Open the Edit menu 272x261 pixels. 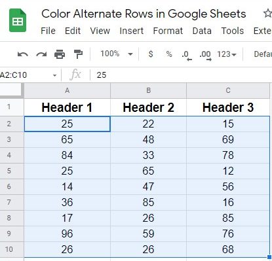[x=73, y=31]
